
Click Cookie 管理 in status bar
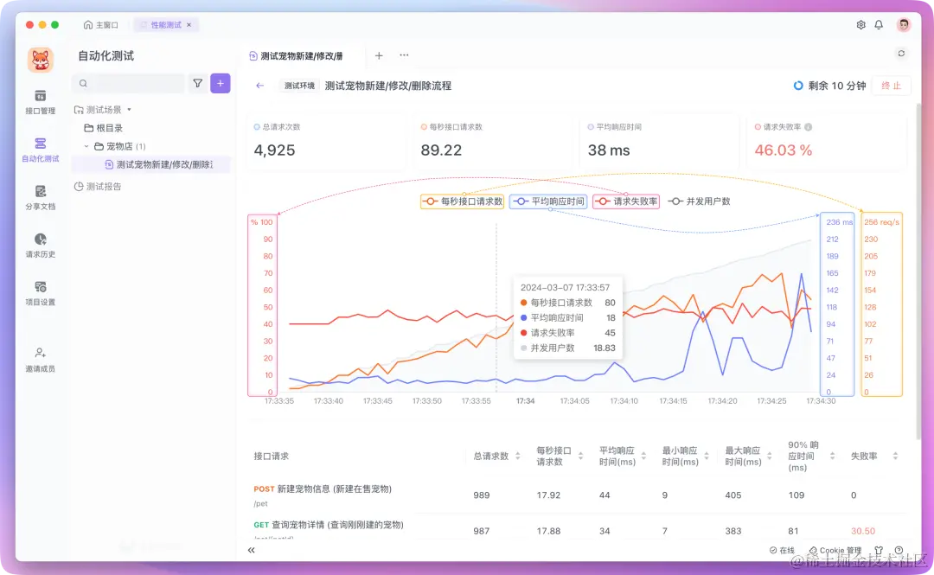[835, 550]
